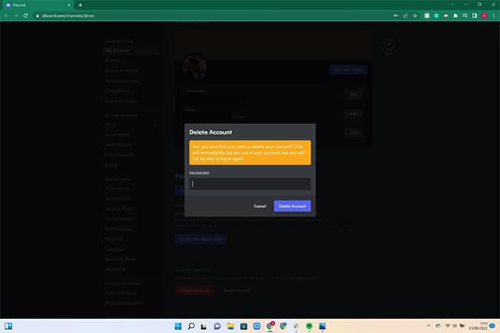Open the Spotify icon in the taskbar
The width and height of the screenshot is (500, 333).
coord(310,324)
